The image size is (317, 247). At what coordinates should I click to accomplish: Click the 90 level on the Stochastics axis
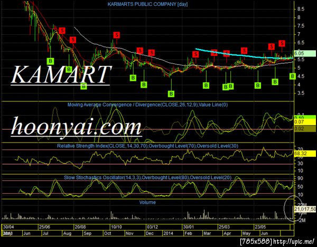[x=300, y=178]
